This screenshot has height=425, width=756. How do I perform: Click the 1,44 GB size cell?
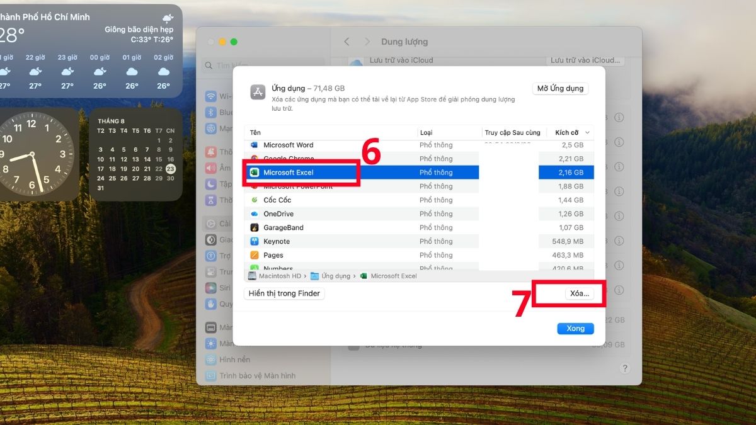coord(571,200)
